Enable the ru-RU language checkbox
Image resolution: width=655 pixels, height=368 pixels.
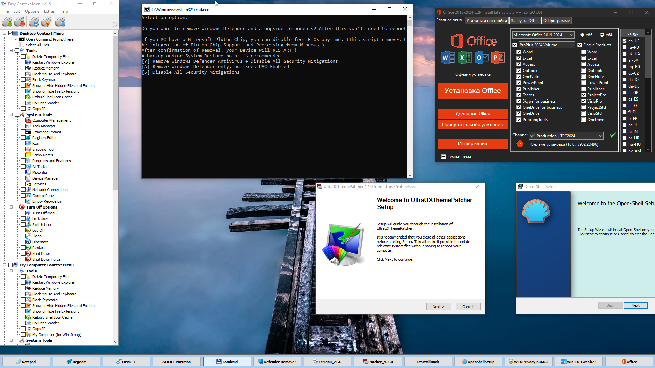[624, 47]
